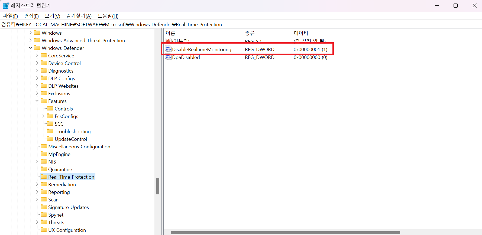
Task: Click the CoreService folder icon
Action: tap(44, 55)
